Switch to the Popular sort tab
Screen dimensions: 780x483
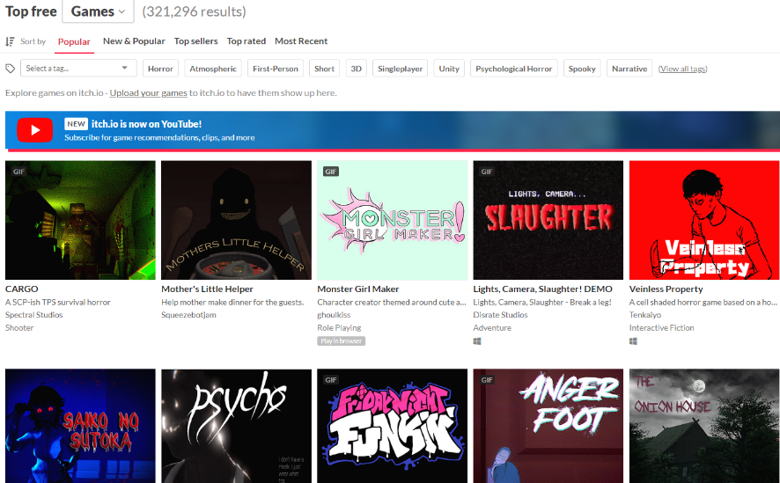pyautogui.click(x=74, y=41)
